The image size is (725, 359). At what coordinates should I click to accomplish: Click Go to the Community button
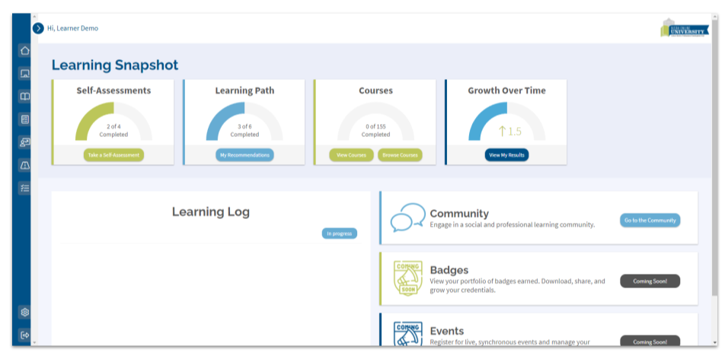[x=650, y=221]
